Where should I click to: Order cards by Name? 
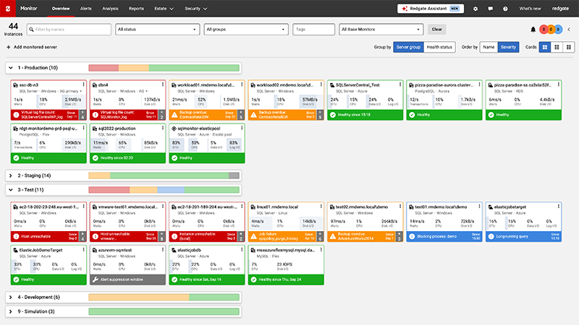tap(489, 47)
